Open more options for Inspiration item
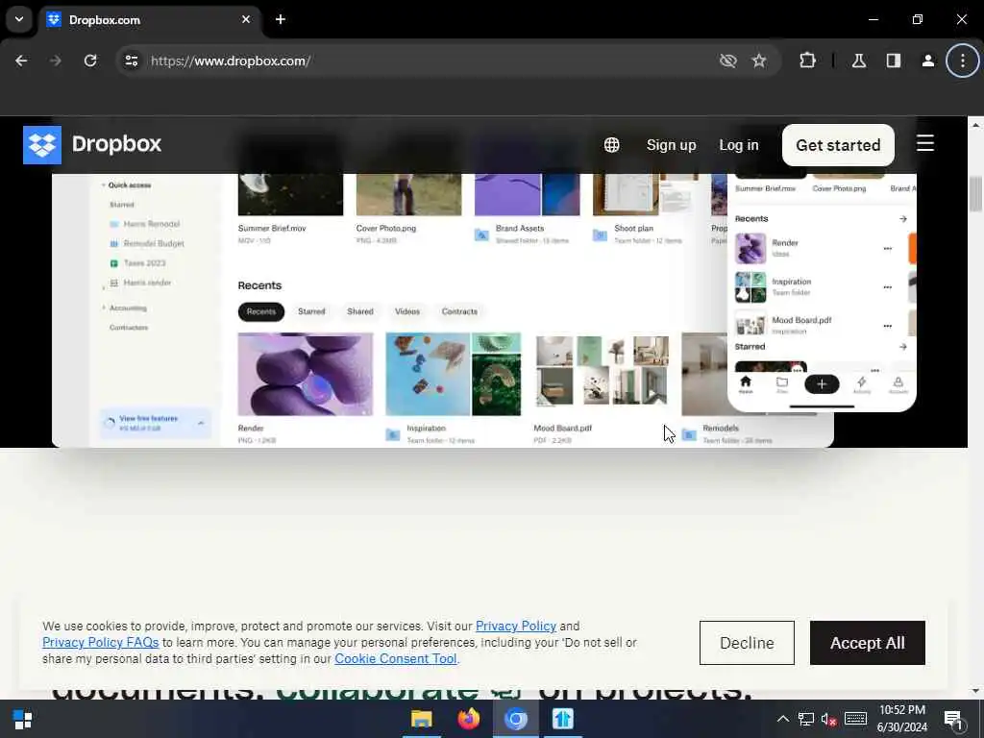This screenshot has height=738, width=984. [887, 287]
